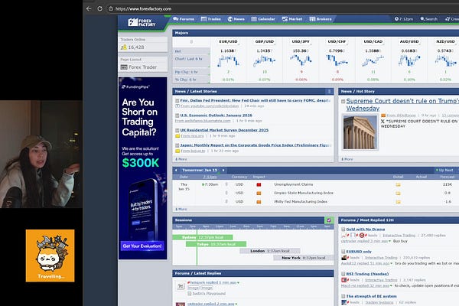Open detail folder for Unemployment Claims

(x=398, y=185)
